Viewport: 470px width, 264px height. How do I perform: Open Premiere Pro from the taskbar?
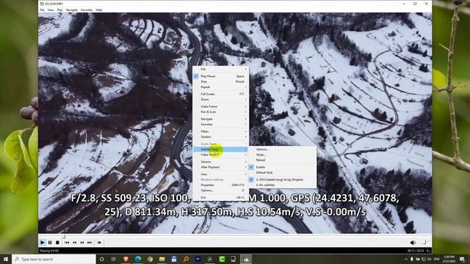click(198, 259)
